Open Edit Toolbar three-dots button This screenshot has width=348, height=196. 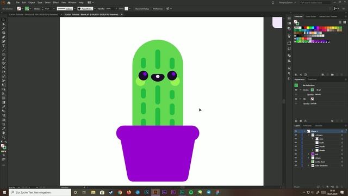[x=4, y=165]
